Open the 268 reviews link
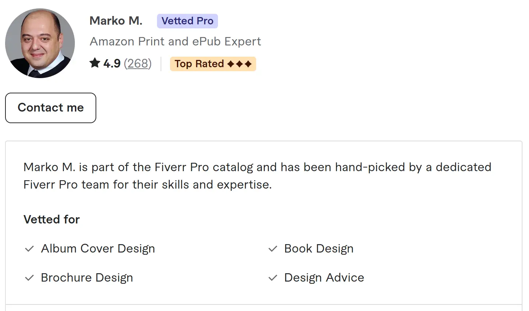 pyautogui.click(x=138, y=64)
